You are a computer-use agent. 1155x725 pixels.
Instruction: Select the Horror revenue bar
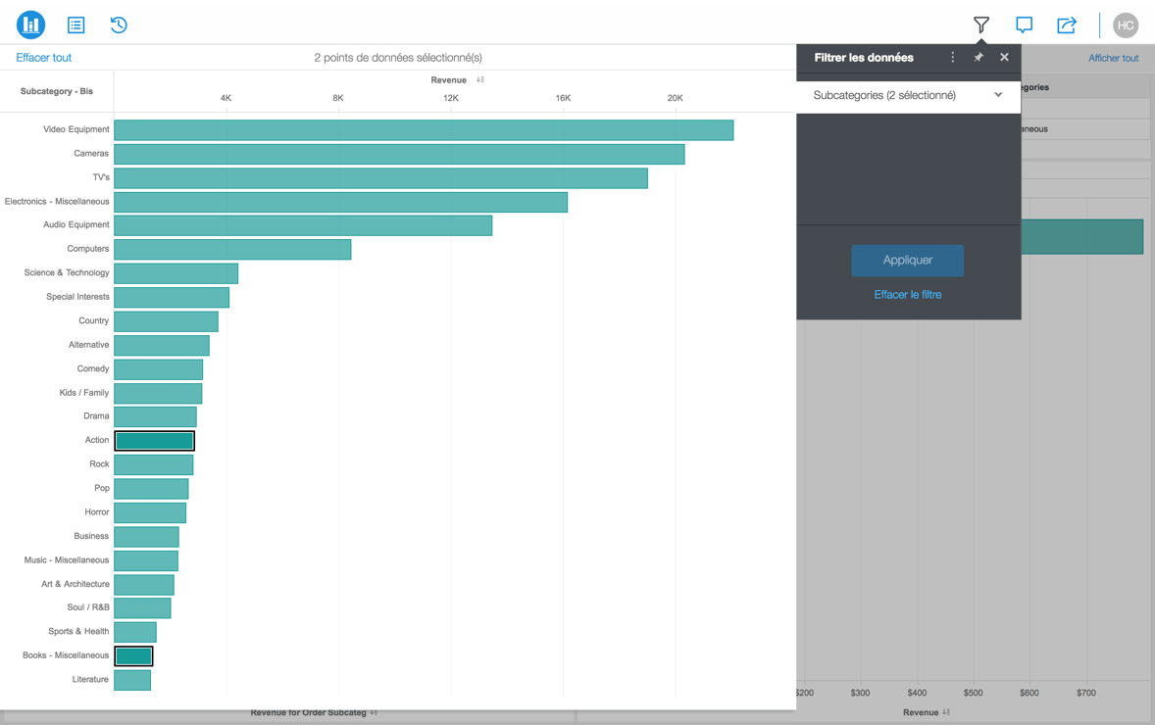(x=150, y=513)
